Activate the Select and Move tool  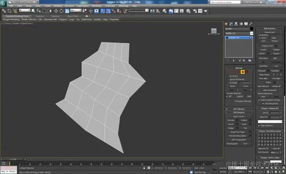(x=56, y=11)
